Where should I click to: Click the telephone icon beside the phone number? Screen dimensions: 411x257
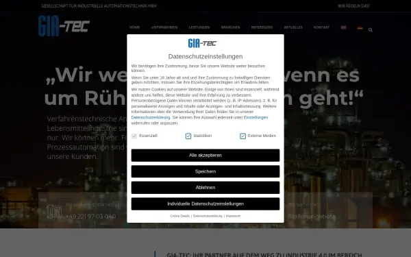click(x=54, y=212)
